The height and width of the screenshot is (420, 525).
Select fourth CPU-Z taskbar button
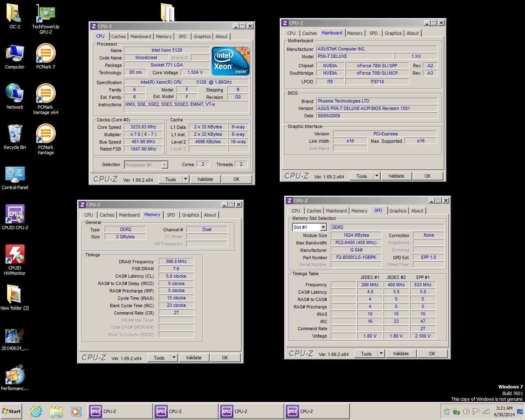click(317, 411)
